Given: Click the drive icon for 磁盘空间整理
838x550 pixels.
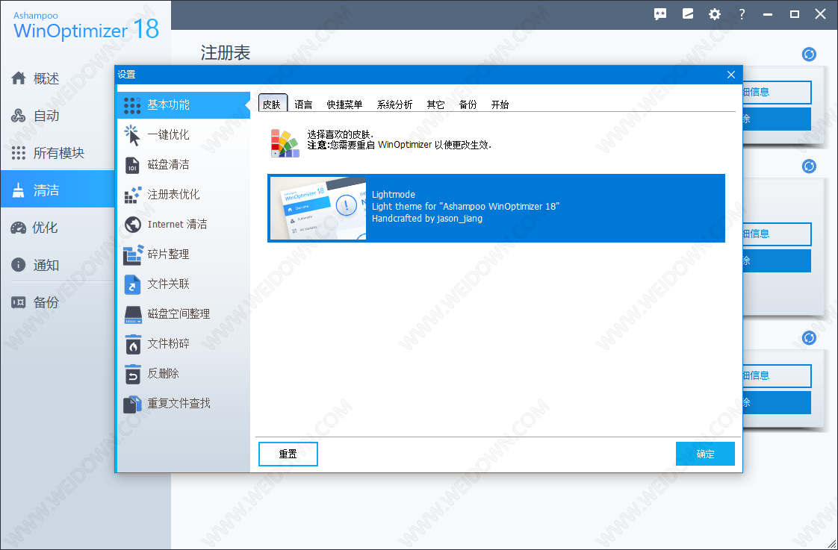Looking at the screenshot, I should pyautogui.click(x=132, y=314).
